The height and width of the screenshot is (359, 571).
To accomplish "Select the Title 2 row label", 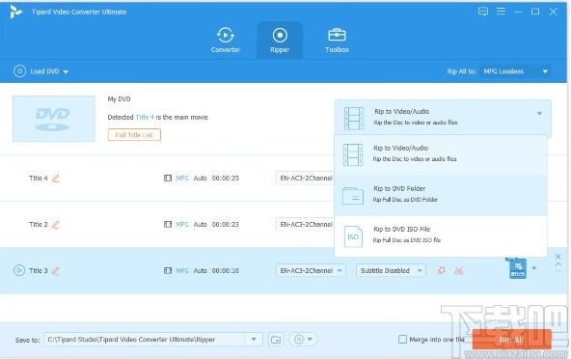I will pyautogui.click(x=39, y=224).
